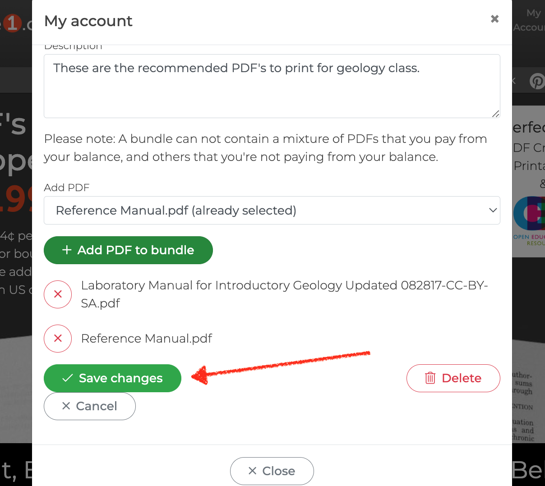Screen dimensions: 545x486
Task: Click the Pinterest icon behind dialog
Action: coord(537,81)
